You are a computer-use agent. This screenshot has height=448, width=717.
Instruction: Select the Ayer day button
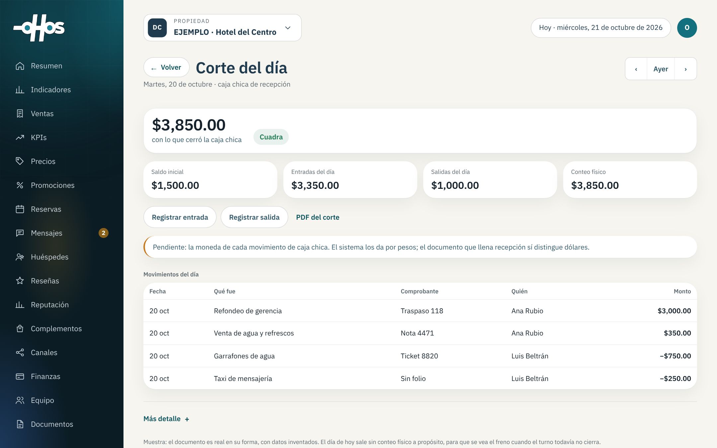[x=661, y=69]
